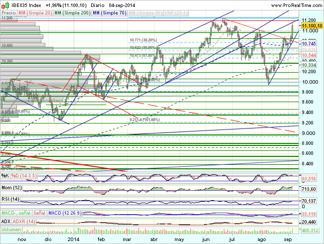
Task: Click the current price tag 11.100,10
Action: click(312, 25)
